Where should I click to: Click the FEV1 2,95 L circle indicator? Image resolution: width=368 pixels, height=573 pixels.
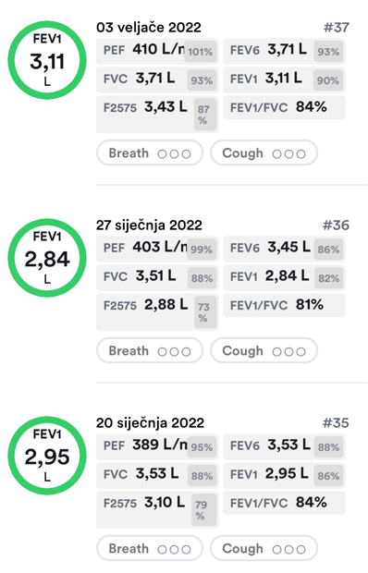click(47, 456)
